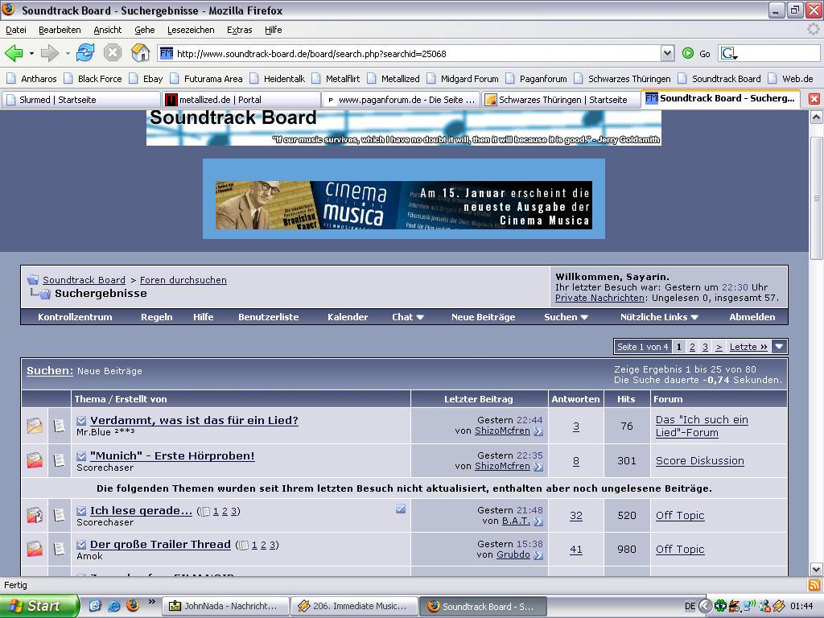Go to page 2 of search results
824x618 pixels.
(692, 347)
